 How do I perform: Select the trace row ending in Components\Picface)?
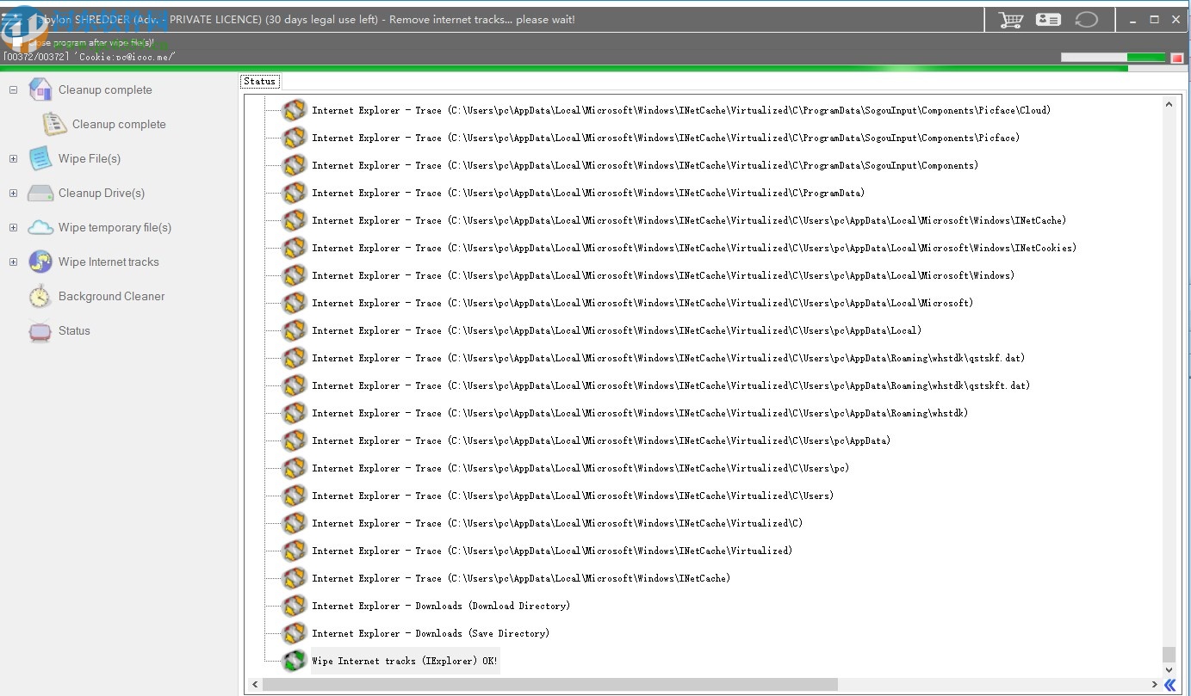tap(666, 138)
